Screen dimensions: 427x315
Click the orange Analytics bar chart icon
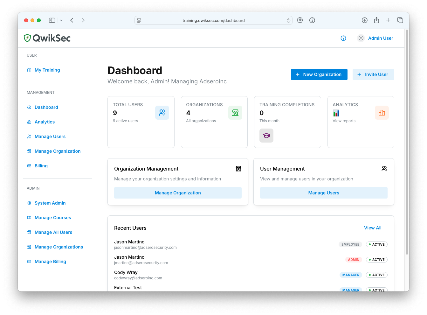pyautogui.click(x=382, y=113)
